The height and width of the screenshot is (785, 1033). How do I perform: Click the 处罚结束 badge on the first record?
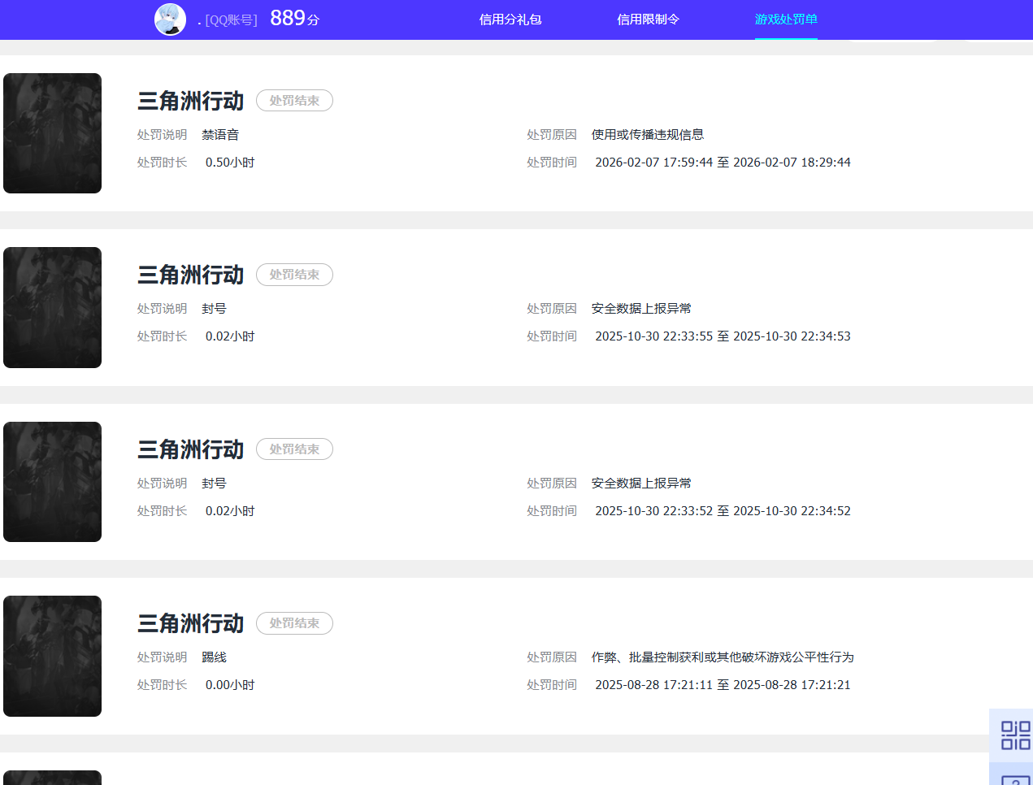pyautogui.click(x=294, y=101)
